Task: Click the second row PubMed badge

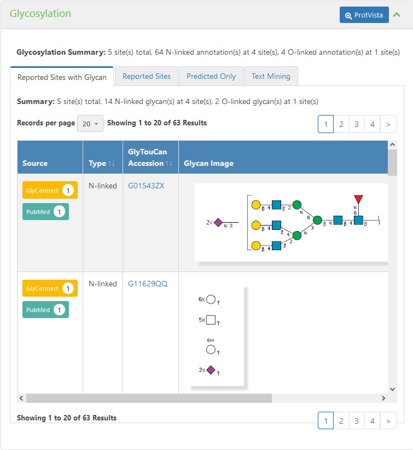Action: click(45, 310)
